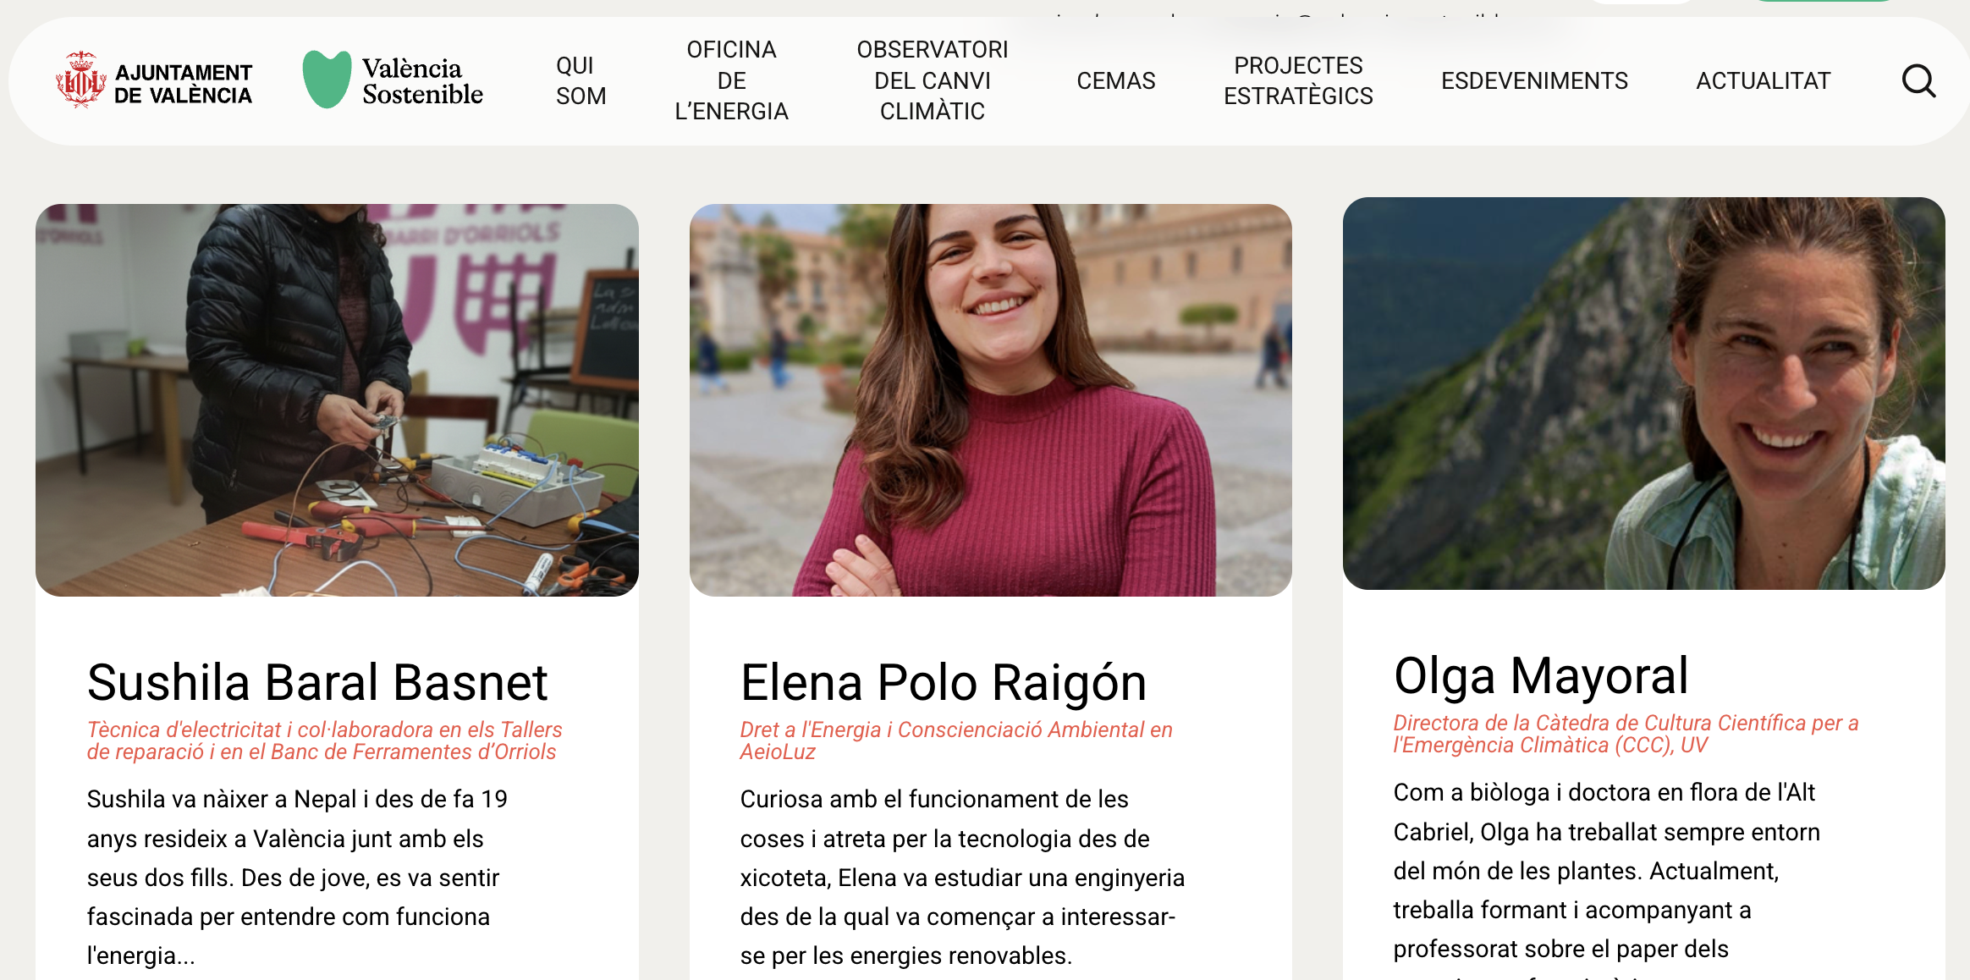Open PROJECTES ESTRATÈGICS section
This screenshot has width=1970, height=980.
coord(1297,80)
